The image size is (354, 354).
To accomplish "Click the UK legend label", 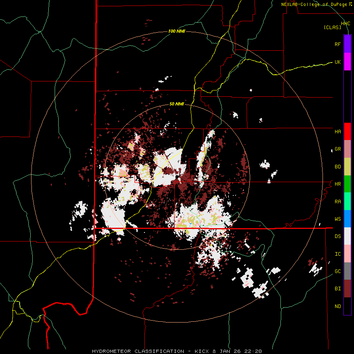I will pyautogui.click(x=337, y=62).
